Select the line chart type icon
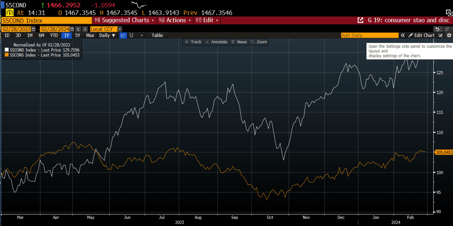The width and height of the screenshot is (453, 226). [x=123, y=35]
